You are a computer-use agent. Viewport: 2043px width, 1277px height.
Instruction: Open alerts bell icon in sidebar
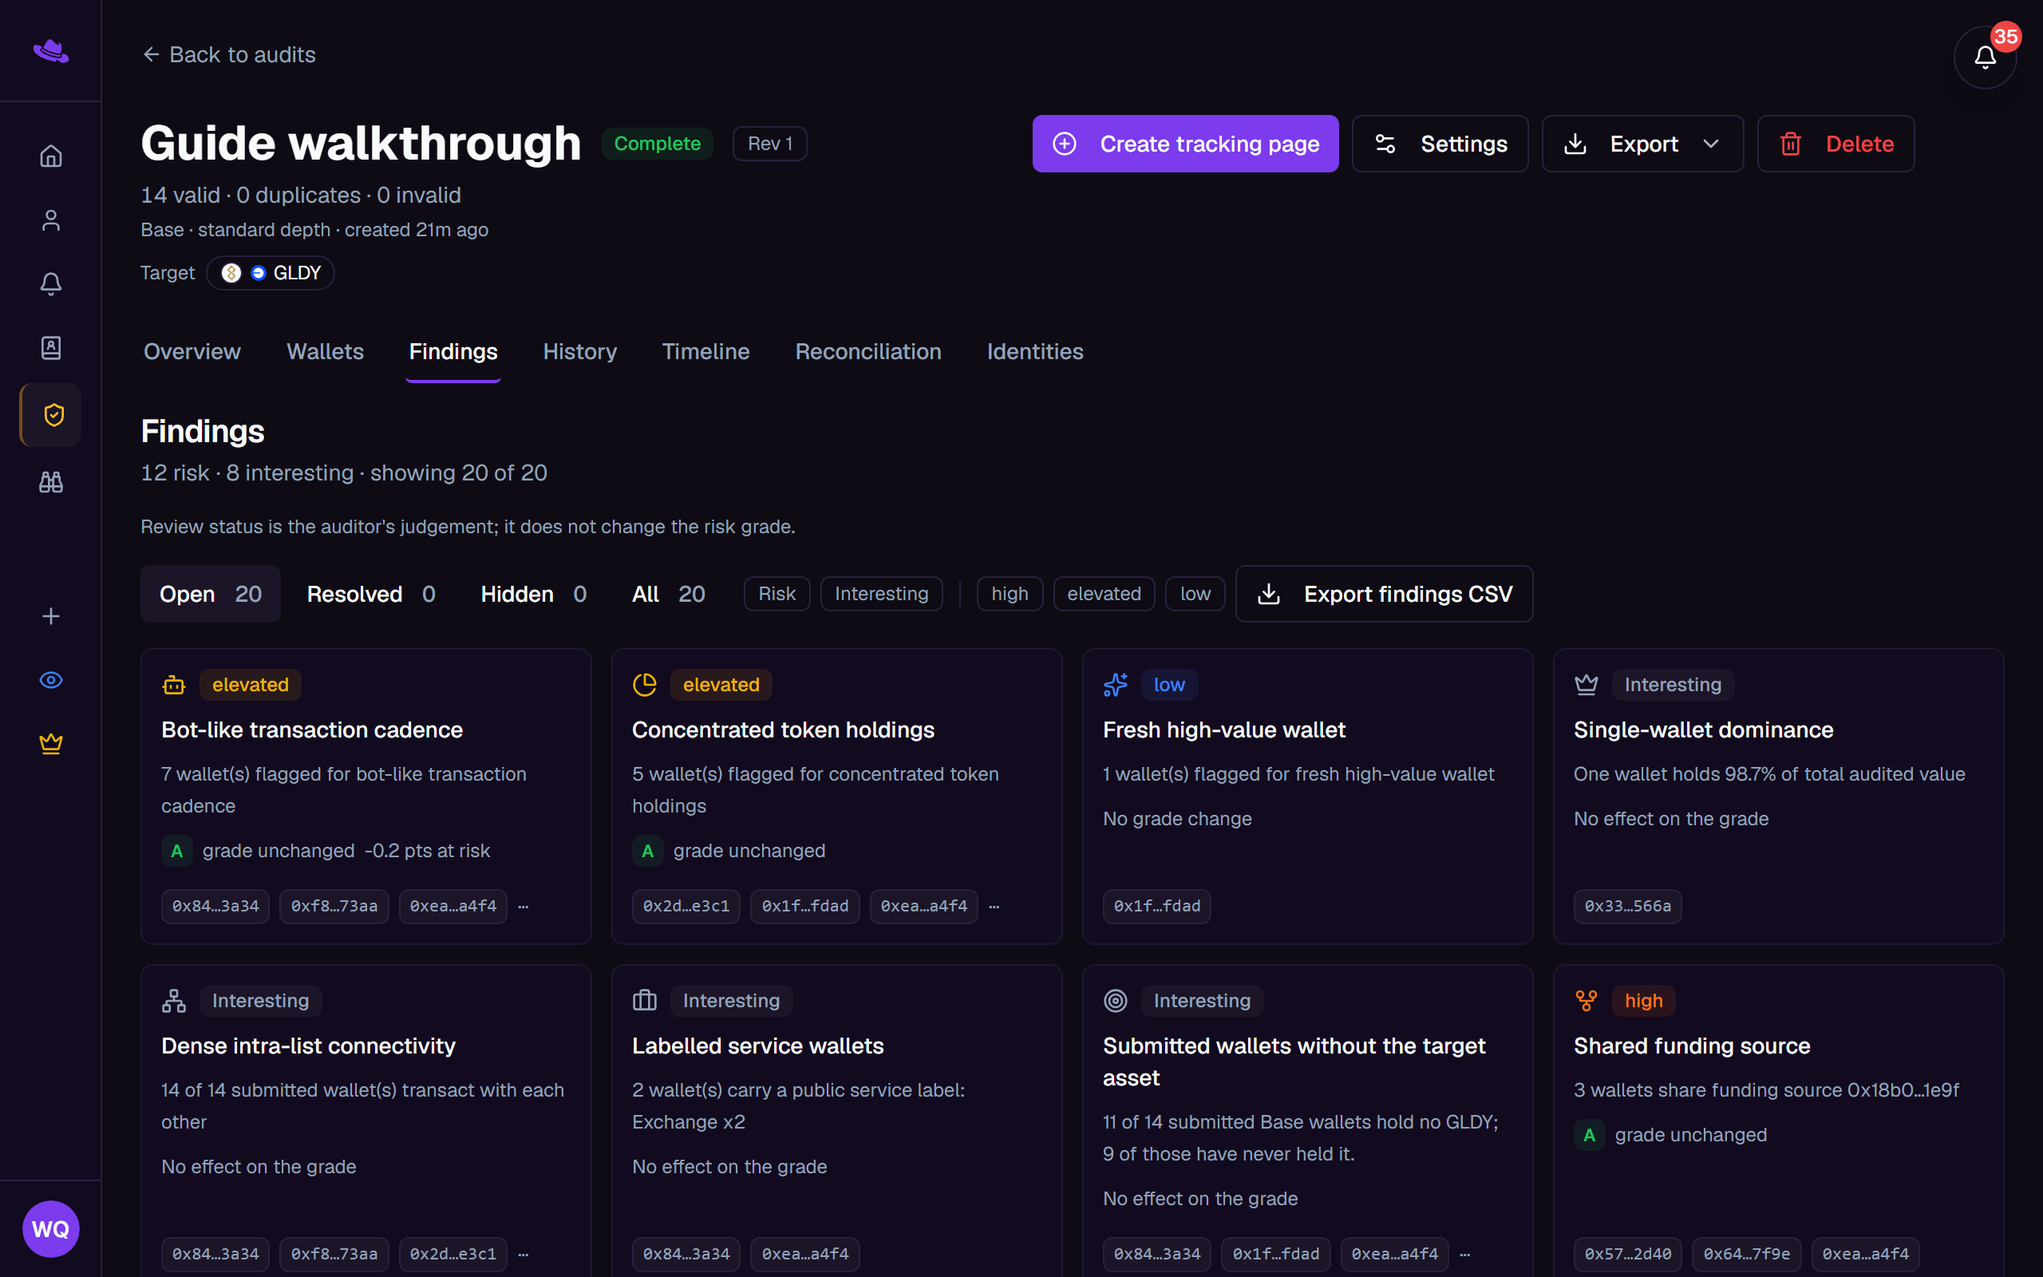pos(50,284)
